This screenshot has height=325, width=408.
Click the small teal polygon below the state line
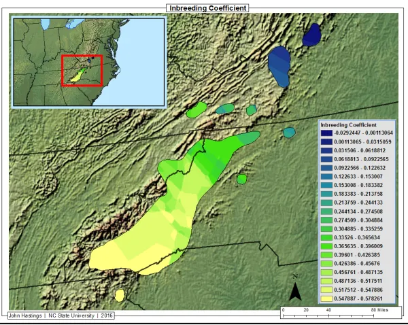(x=289, y=133)
